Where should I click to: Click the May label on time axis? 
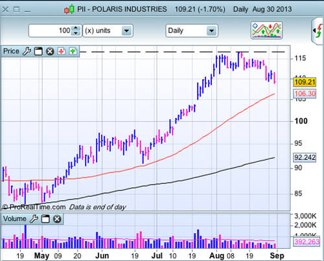pos(41,256)
